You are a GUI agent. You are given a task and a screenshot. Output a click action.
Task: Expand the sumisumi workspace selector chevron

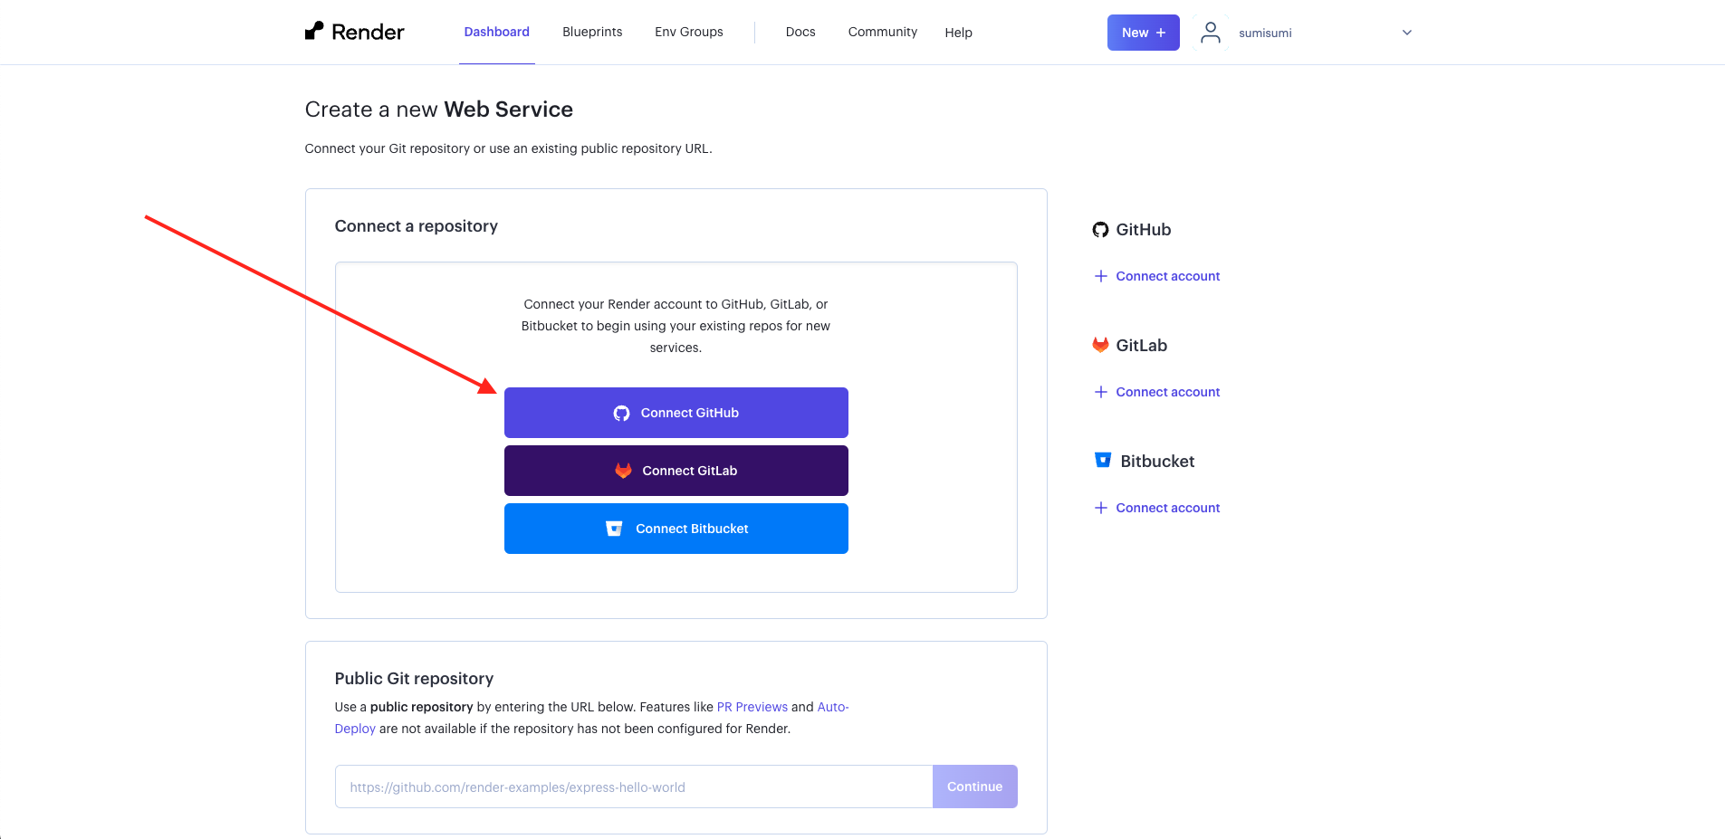(x=1405, y=33)
